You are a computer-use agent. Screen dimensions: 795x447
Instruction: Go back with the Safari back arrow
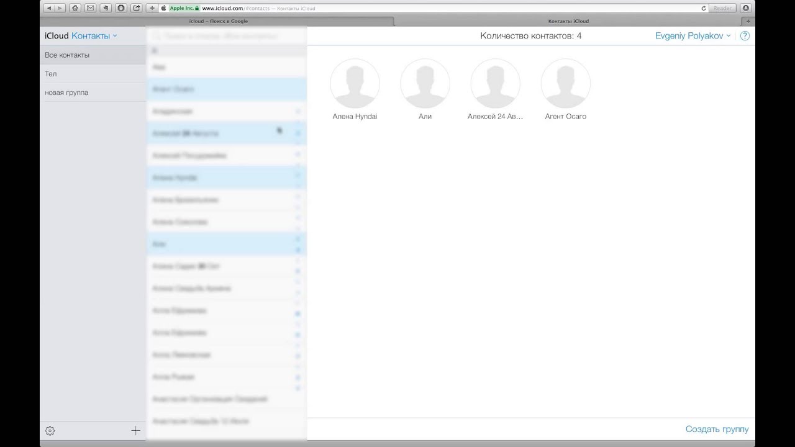tap(49, 8)
